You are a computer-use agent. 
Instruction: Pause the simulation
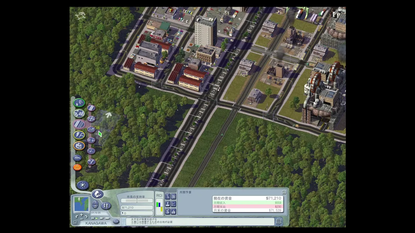click(93, 218)
